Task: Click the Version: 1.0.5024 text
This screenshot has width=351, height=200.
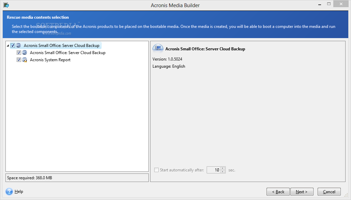Action: 167,59
